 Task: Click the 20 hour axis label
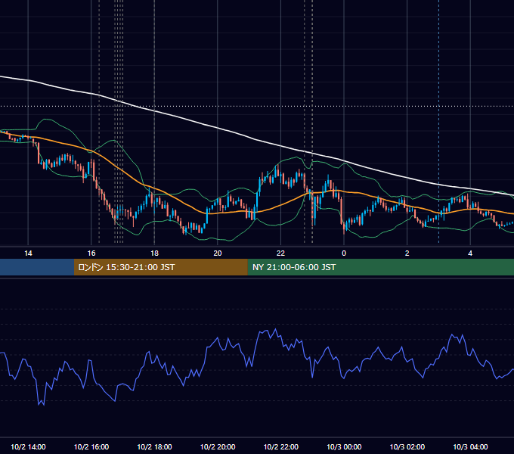pos(218,253)
